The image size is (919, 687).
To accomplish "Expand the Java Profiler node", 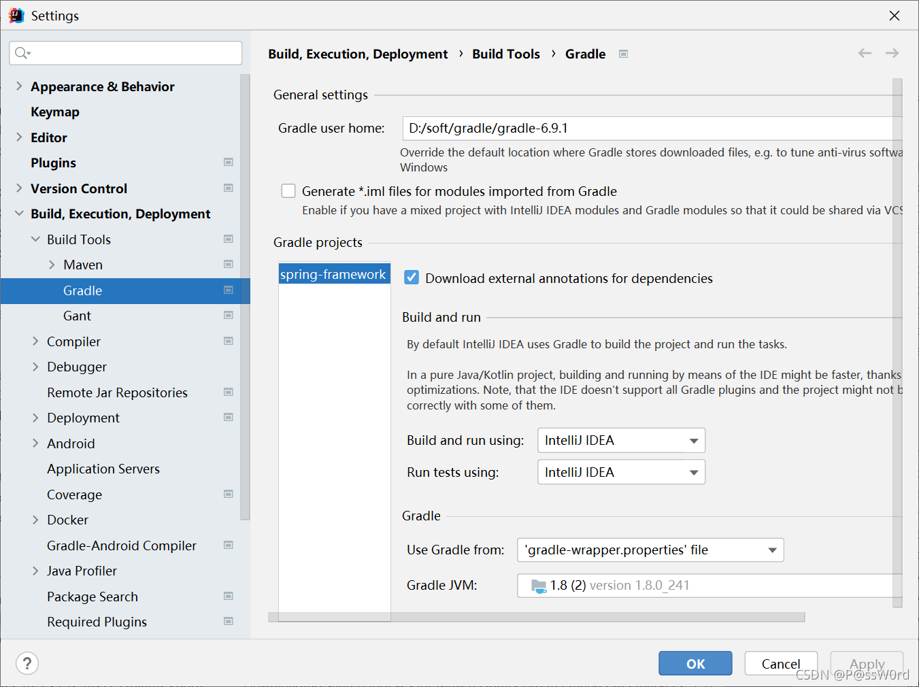I will pos(35,571).
